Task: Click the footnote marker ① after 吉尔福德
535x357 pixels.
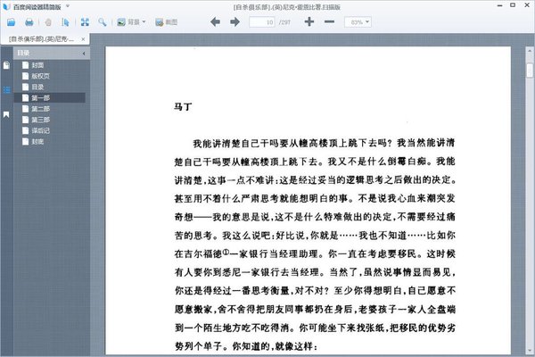Action: [226, 252]
